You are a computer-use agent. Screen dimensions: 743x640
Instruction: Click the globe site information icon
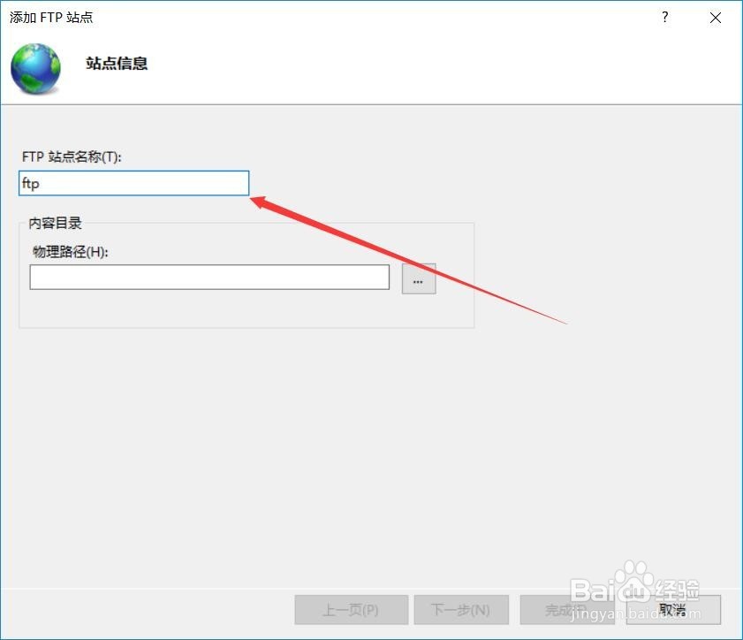pyautogui.click(x=35, y=68)
